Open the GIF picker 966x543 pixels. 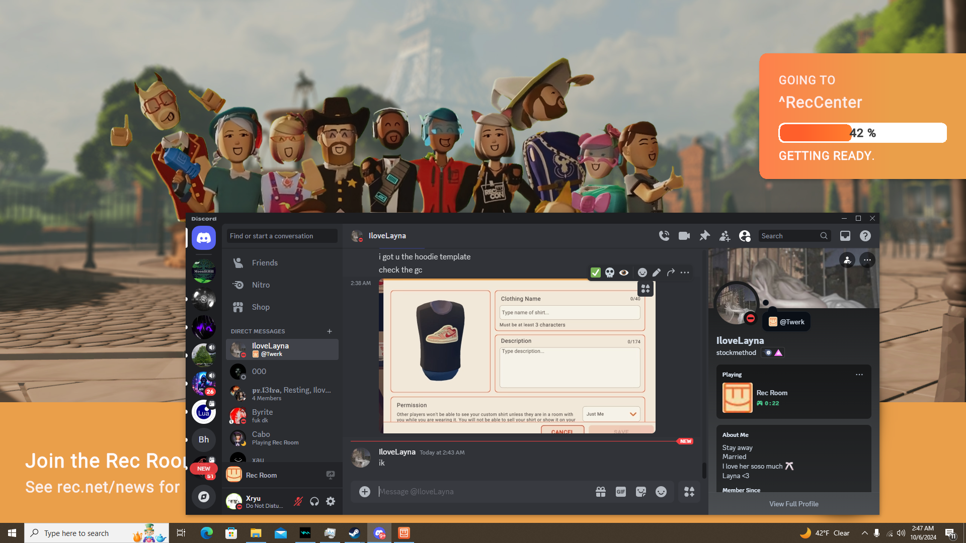pos(621,492)
